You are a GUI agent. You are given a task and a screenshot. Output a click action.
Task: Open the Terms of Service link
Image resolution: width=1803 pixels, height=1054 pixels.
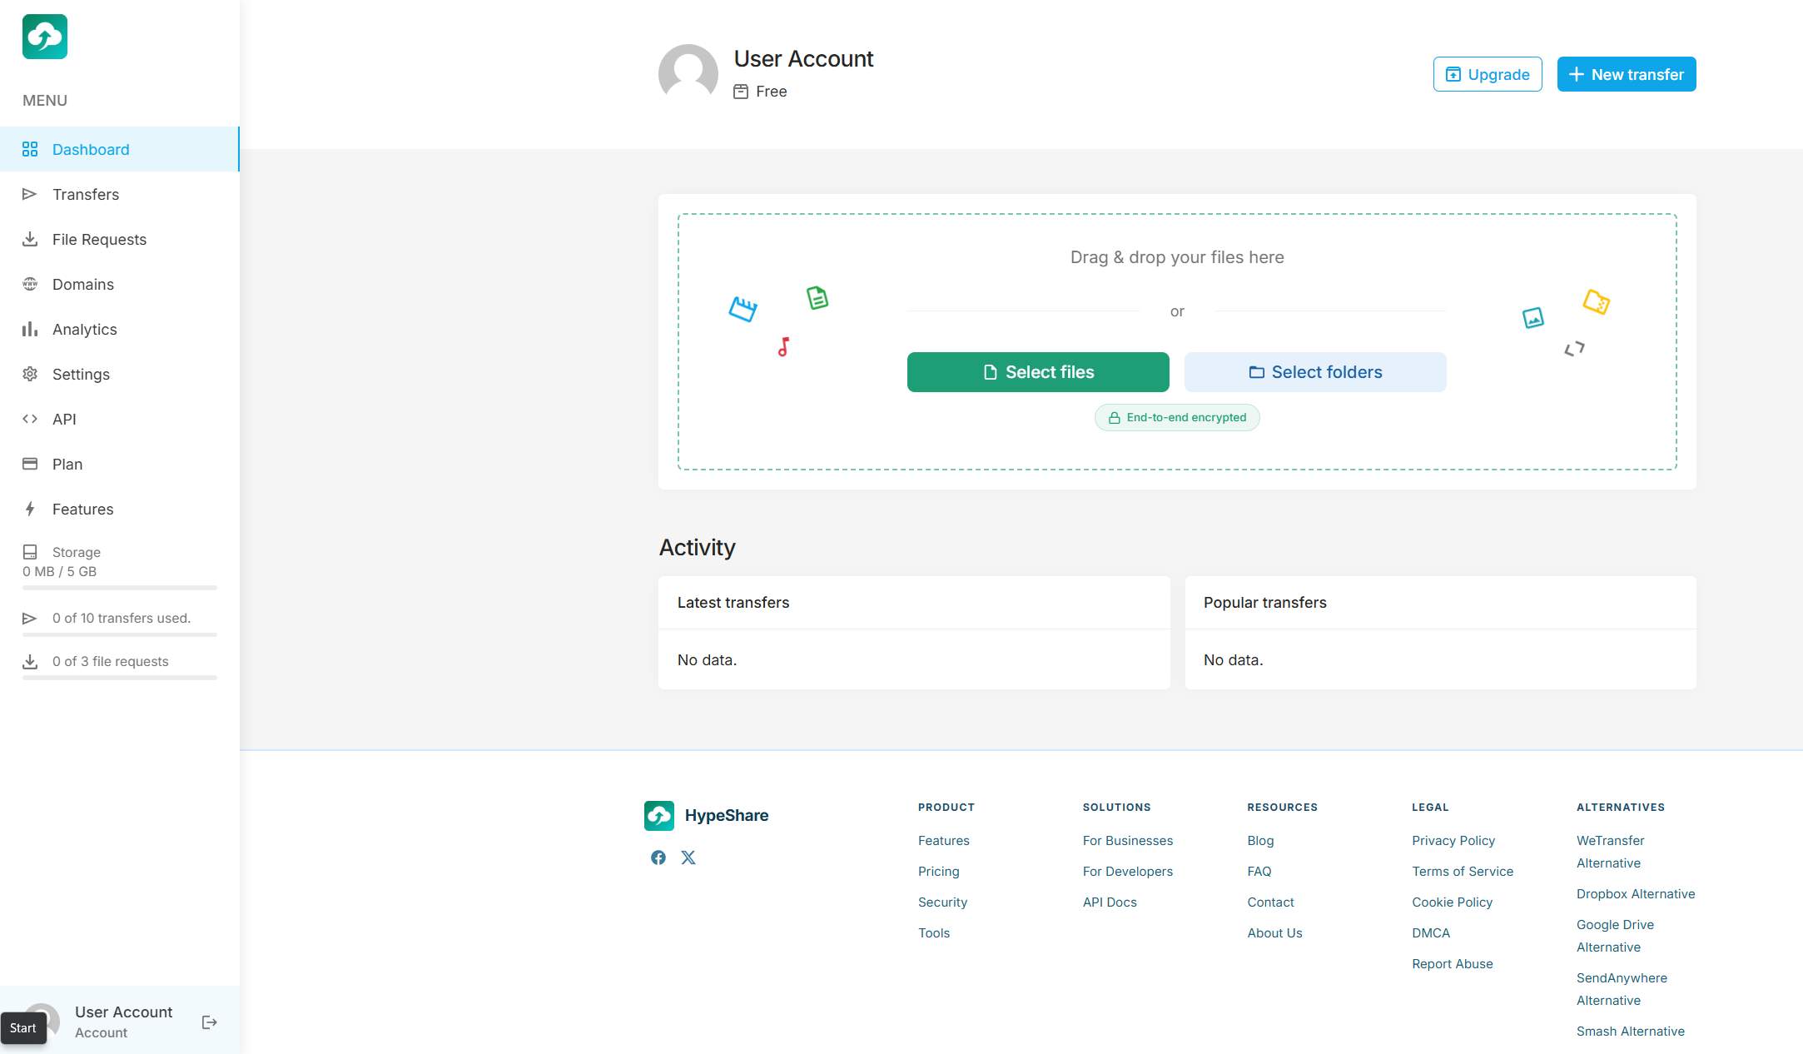coord(1463,872)
